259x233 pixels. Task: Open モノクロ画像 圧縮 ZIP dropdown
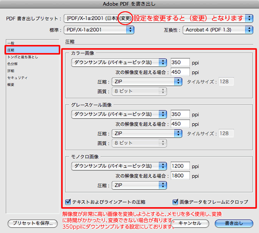(139, 185)
